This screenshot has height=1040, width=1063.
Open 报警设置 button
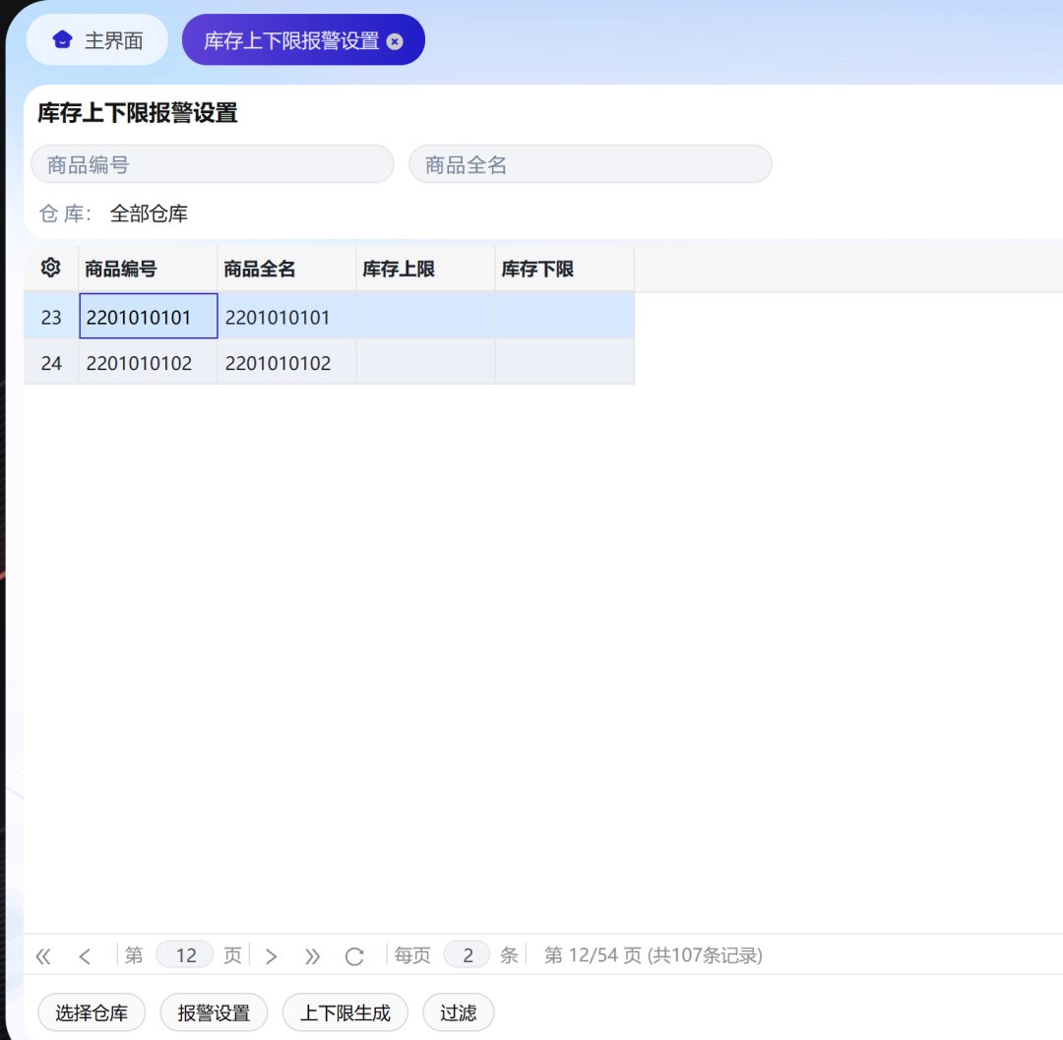point(215,1012)
